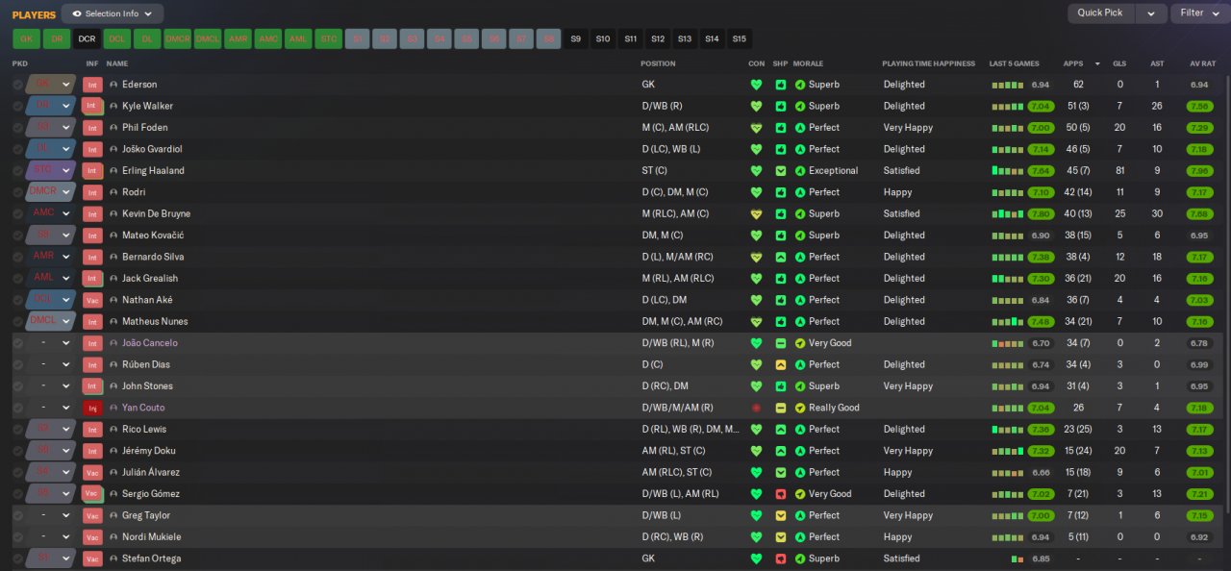Click Rodri's Perfect morale icon
The width and height of the screenshot is (1231, 571).
coord(800,192)
